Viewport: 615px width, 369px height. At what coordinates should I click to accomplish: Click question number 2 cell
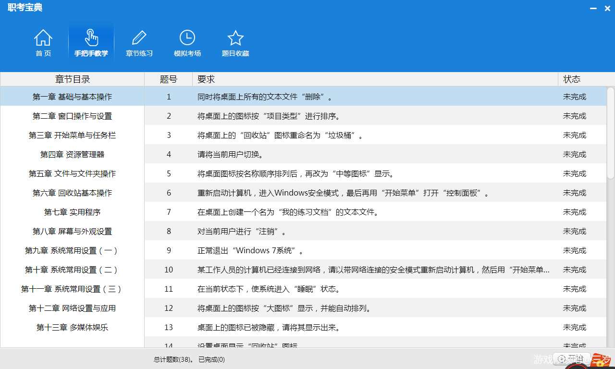[x=169, y=116]
